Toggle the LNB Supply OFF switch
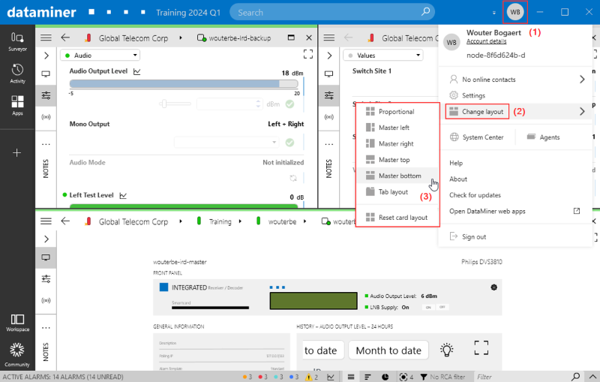 tap(442, 307)
